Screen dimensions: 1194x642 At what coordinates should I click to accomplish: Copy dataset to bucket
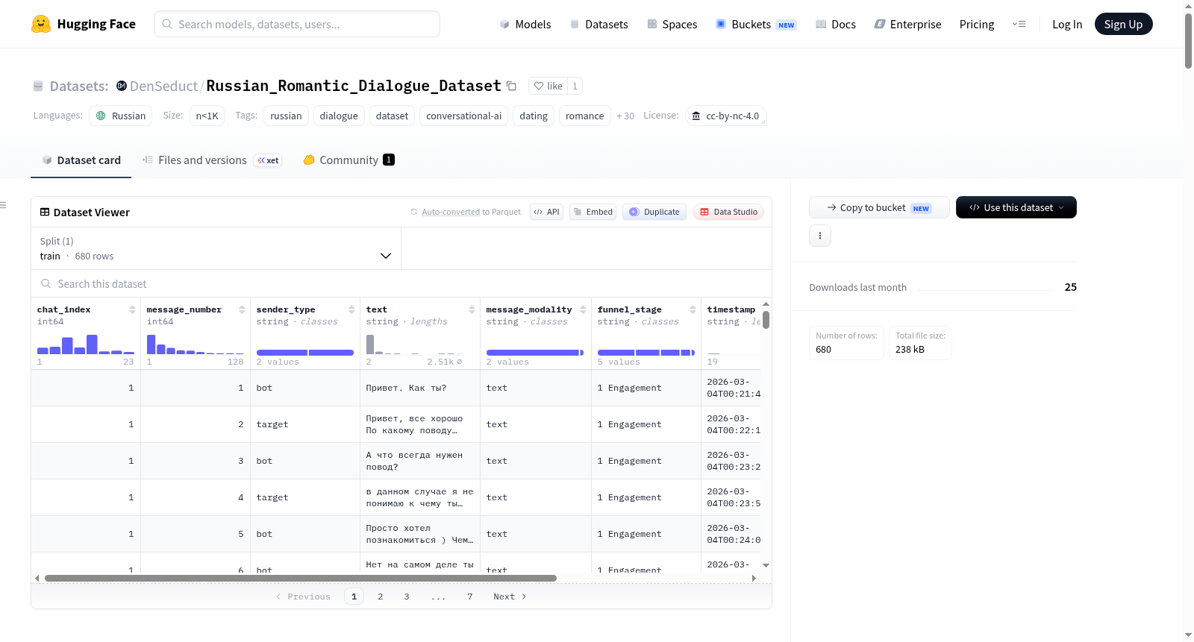point(879,207)
